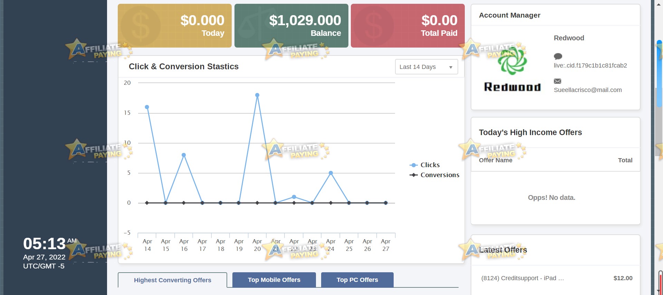This screenshot has width=663, height=295.
Task: Open the Top PC Offers tab
Action: coord(357,280)
